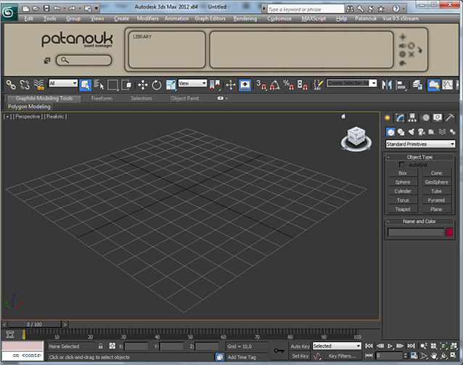Toggle Auto Key animation mode
Viewport: 463px width, 365px height.
coord(300,346)
